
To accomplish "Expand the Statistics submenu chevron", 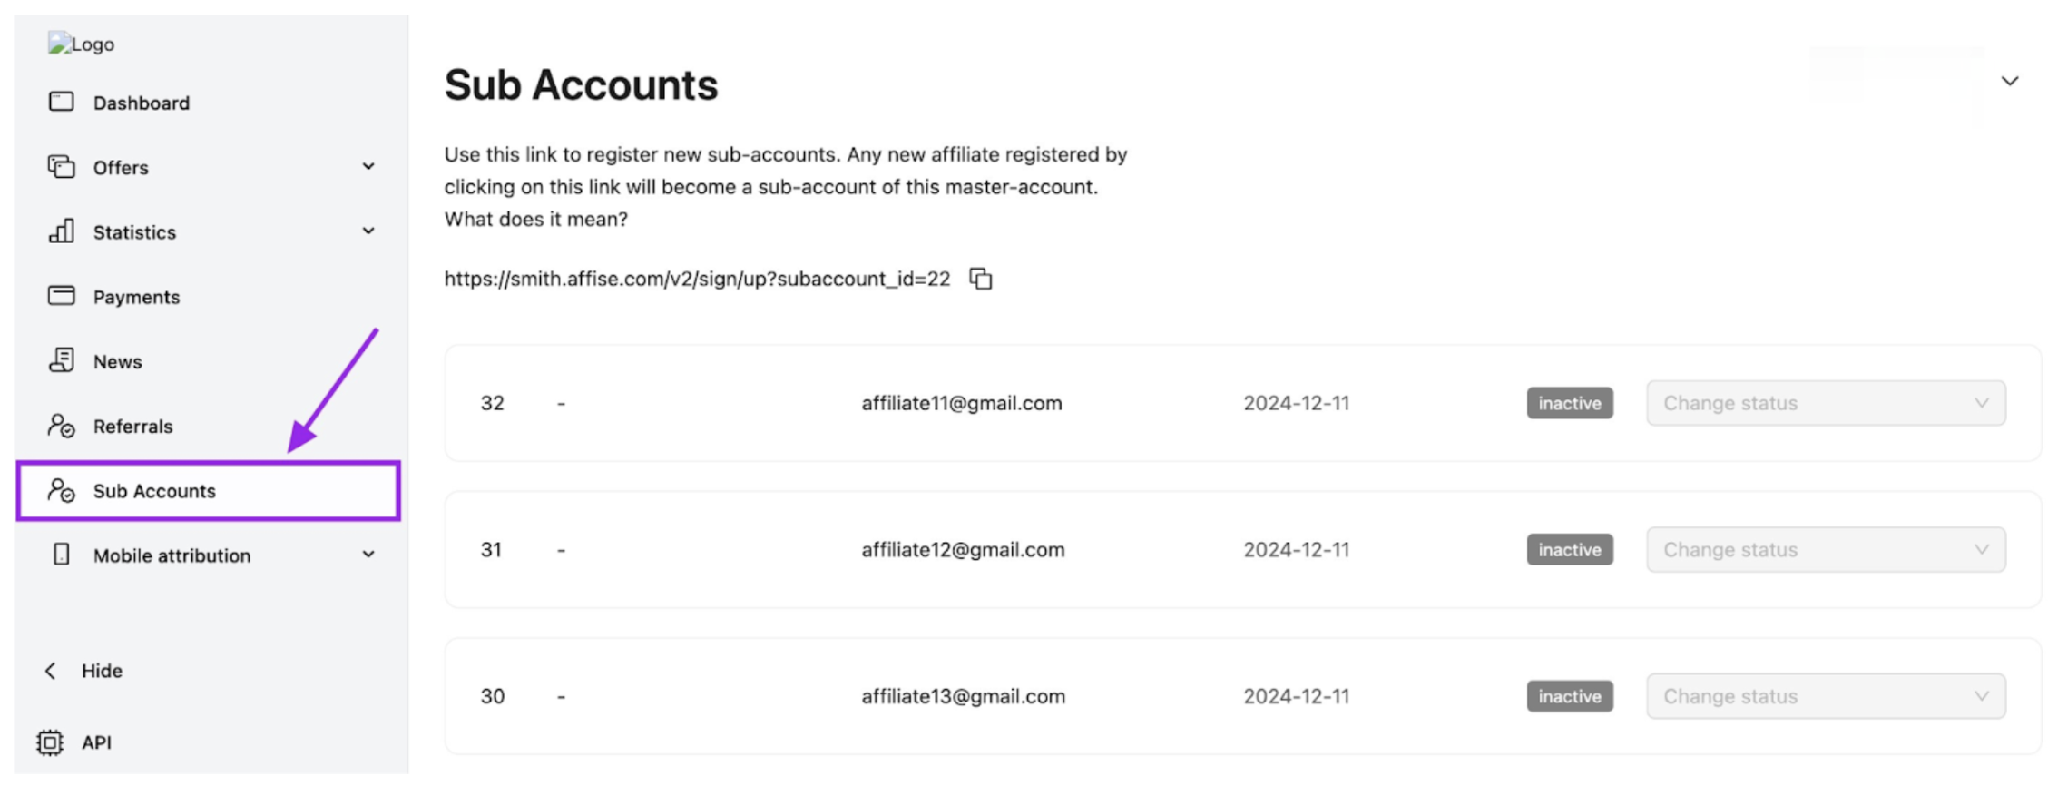I will point(368,231).
